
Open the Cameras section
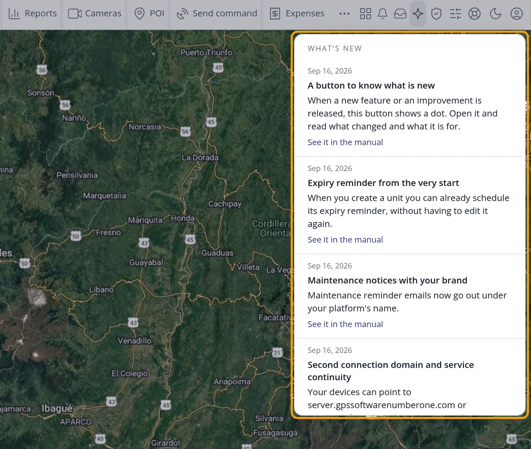pyautogui.click(x=95, y=14)
